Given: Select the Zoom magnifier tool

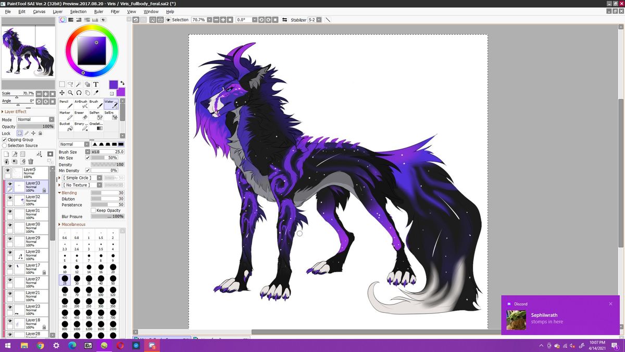Looking at the screenshot, I should [x=70, y=93].
